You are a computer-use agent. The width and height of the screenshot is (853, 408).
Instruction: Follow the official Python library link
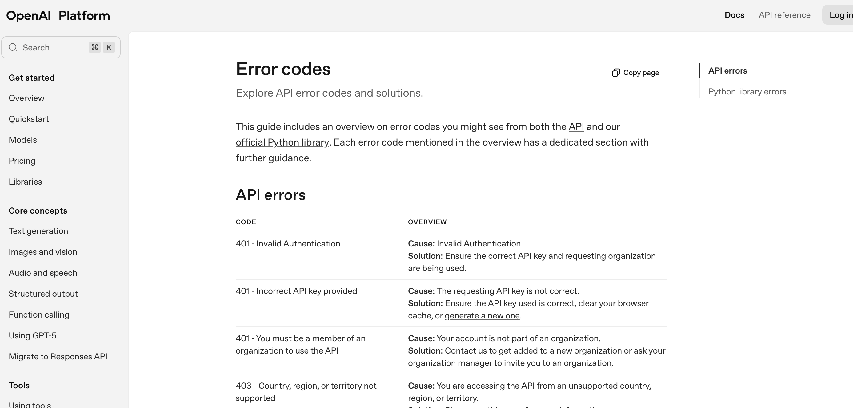[x=282, y=142]
